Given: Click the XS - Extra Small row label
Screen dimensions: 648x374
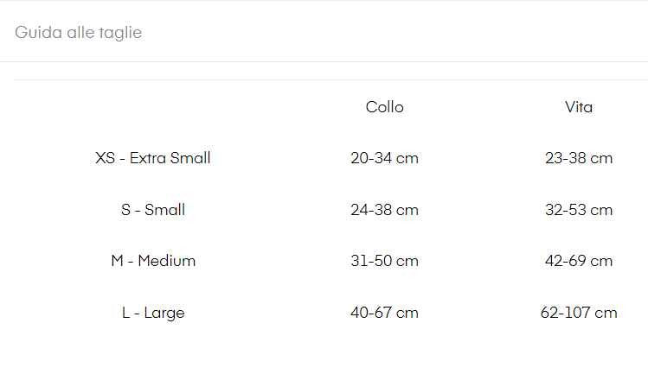Looking at the screenshot, I should coord(153,158).
